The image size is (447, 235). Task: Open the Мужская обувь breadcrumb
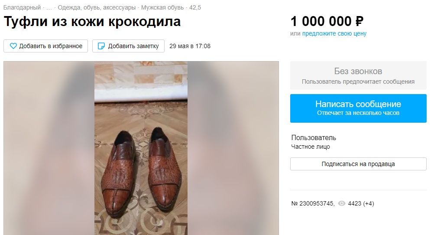pos(162,8)
